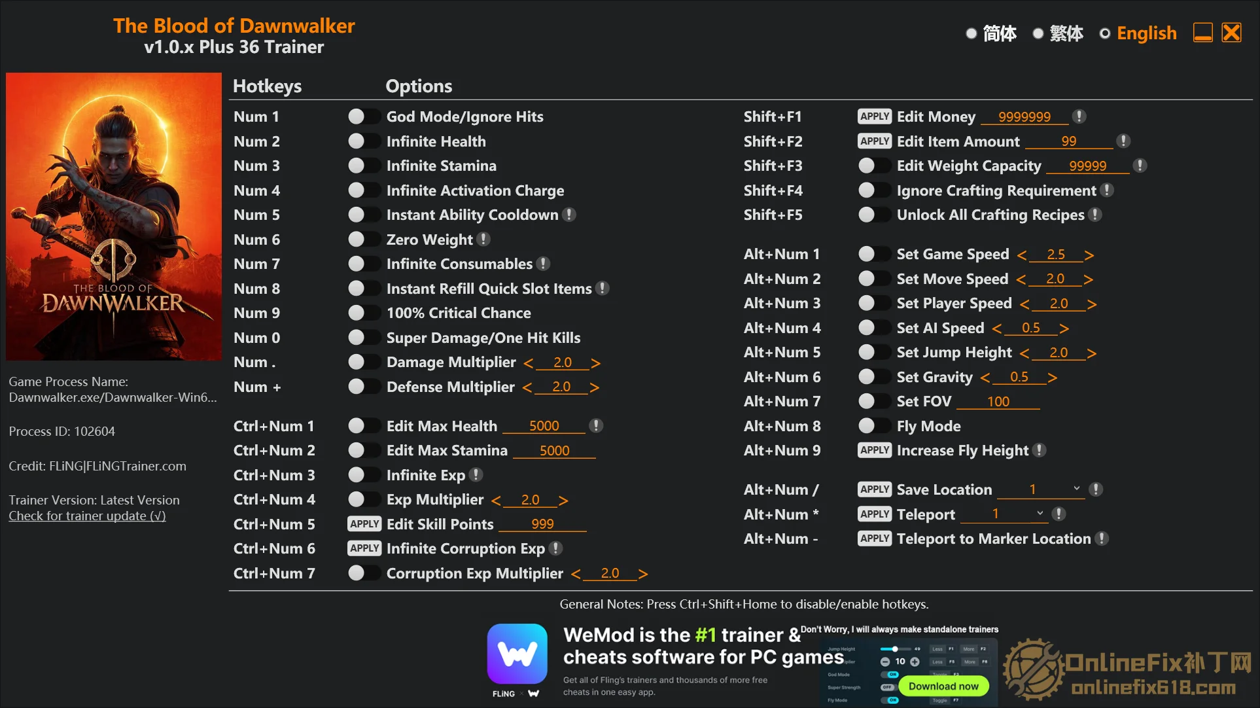Turn on Corruption Exp Multiplier toggle
The height and width of the screenshot is (708, 1260).
coord(364,573)
